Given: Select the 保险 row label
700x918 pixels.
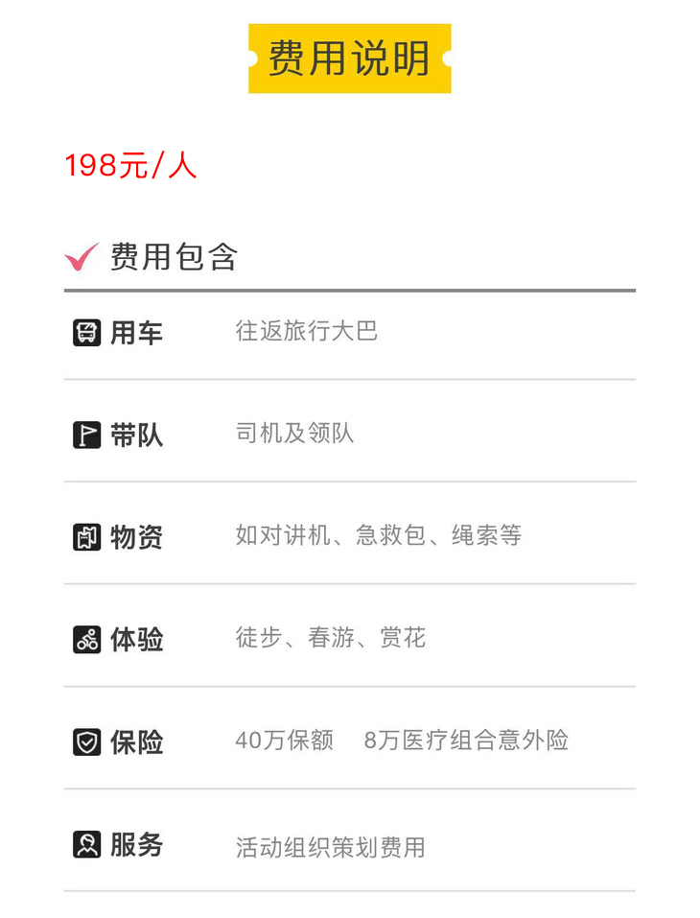Looking at the screenshot, I should click(136, 741).
